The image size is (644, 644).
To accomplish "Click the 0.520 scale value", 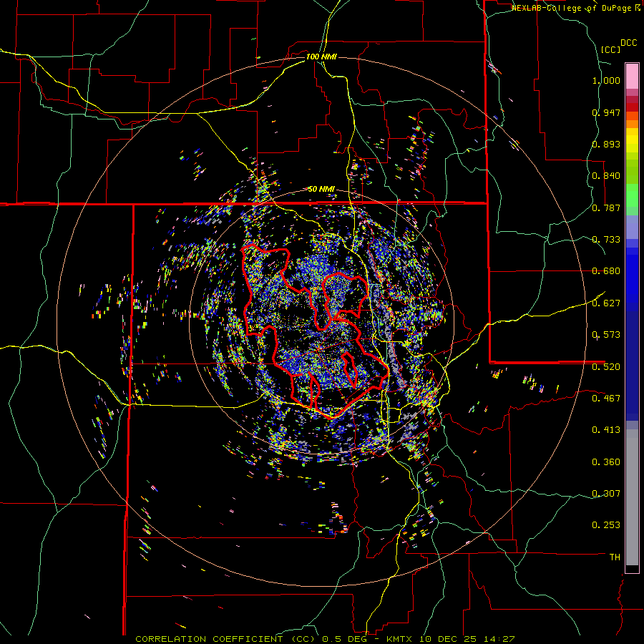I will point(606,367).
